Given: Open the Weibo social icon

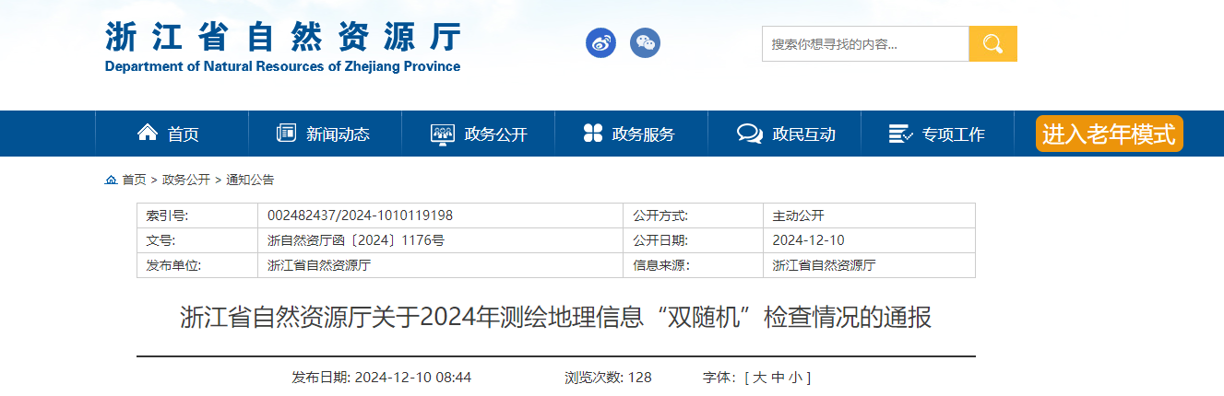Looking at the screenshot, I should click(x=600, y=42).
